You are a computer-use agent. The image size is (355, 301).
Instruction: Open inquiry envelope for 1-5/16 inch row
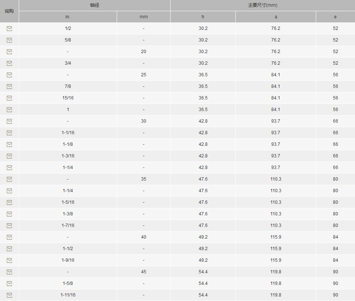coord(9,202)
